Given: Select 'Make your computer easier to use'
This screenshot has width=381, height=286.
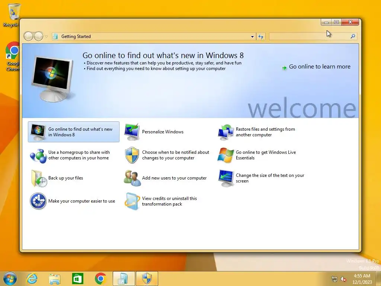Looking at the screenshot, I should [81, 201].
